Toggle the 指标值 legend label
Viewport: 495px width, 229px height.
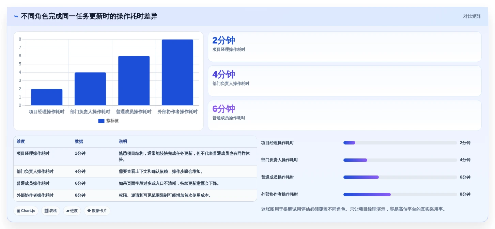[112, 121]
